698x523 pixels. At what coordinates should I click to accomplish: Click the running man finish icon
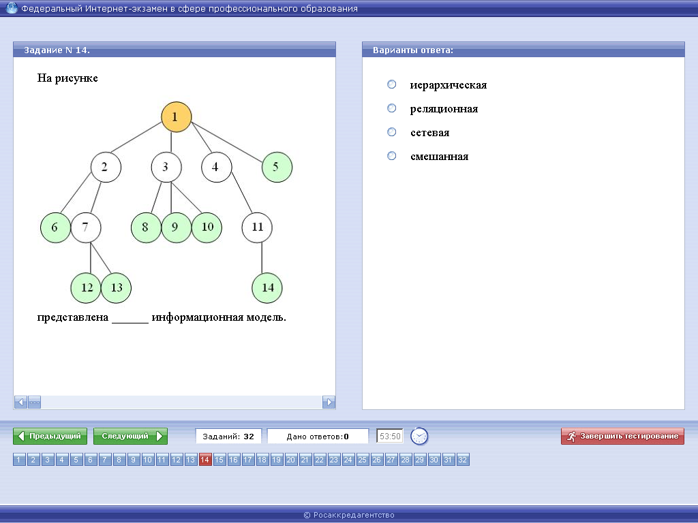[571, 436]
